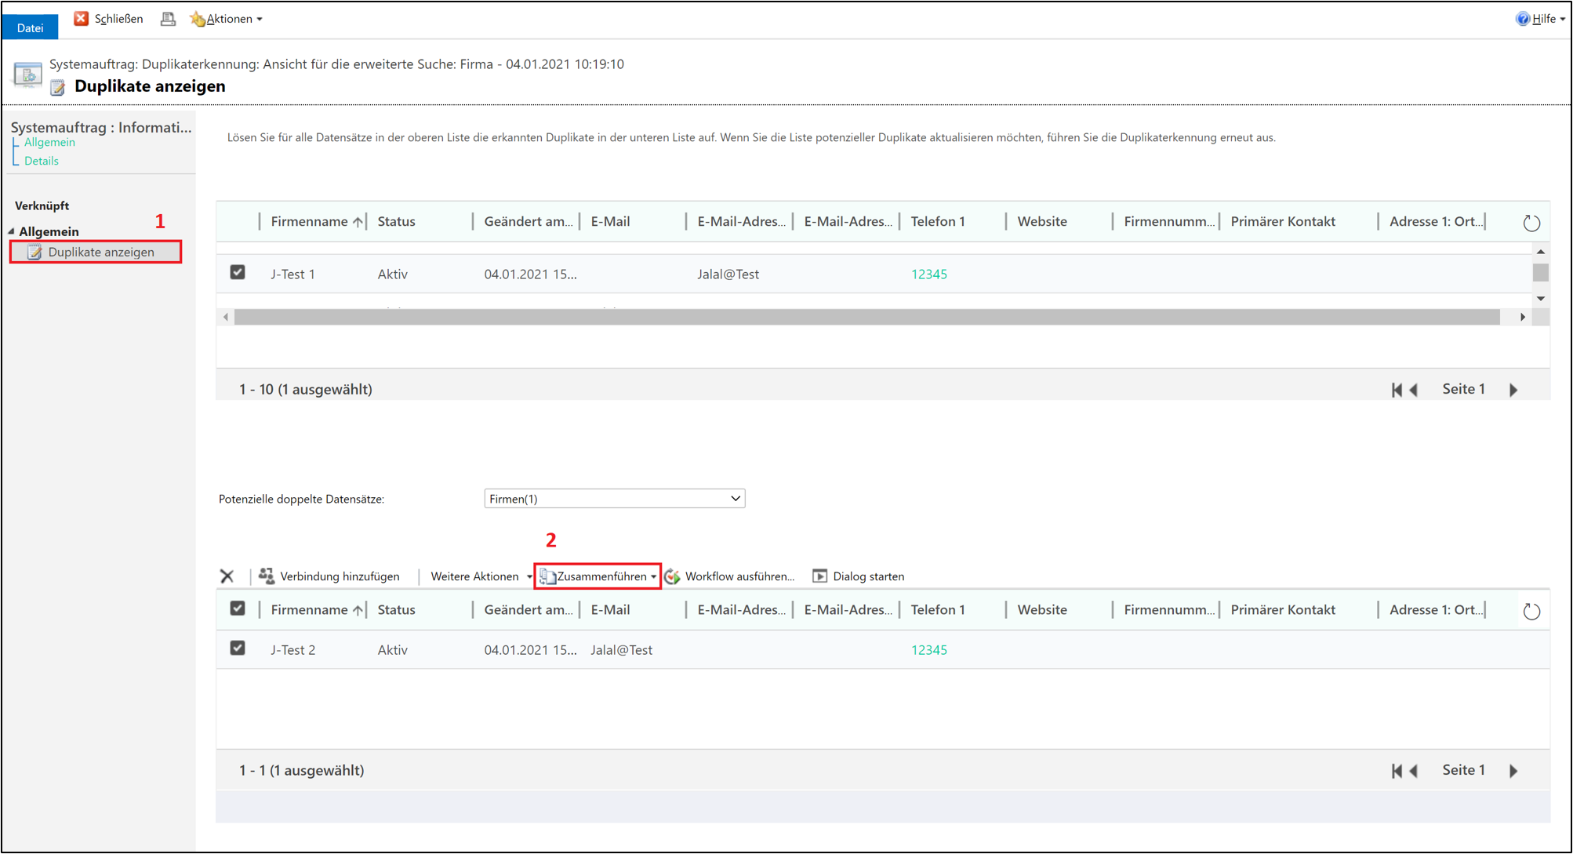The height and width of the screenshot is (854, 1573).
Task: Toggle the select-all checkbox in lower grid header
Action: pos(238,609)
